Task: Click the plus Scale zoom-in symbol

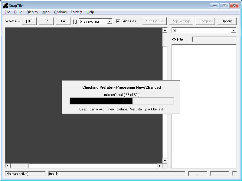Action: pos(16,21)
